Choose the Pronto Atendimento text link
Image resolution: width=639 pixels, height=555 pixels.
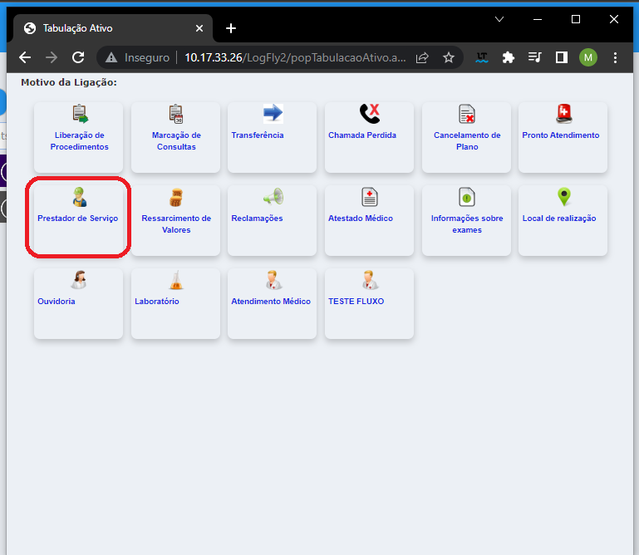click(561, 135)
